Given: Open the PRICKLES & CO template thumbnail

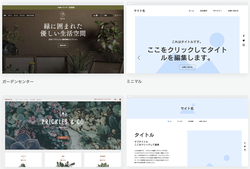Looking at the screenshot, I should tap(63, 131).
